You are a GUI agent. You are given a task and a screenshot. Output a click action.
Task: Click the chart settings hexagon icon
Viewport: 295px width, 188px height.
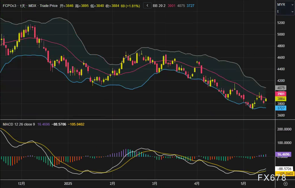(285, 184)
